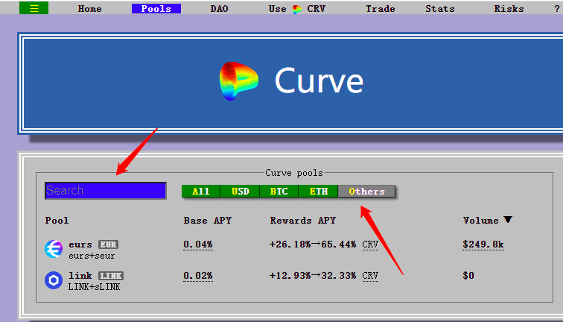Click the +12.93%→32.33% rewards value
Viewport: 563px width, 322px height.
pyautogui.click(x=313, y=276)
